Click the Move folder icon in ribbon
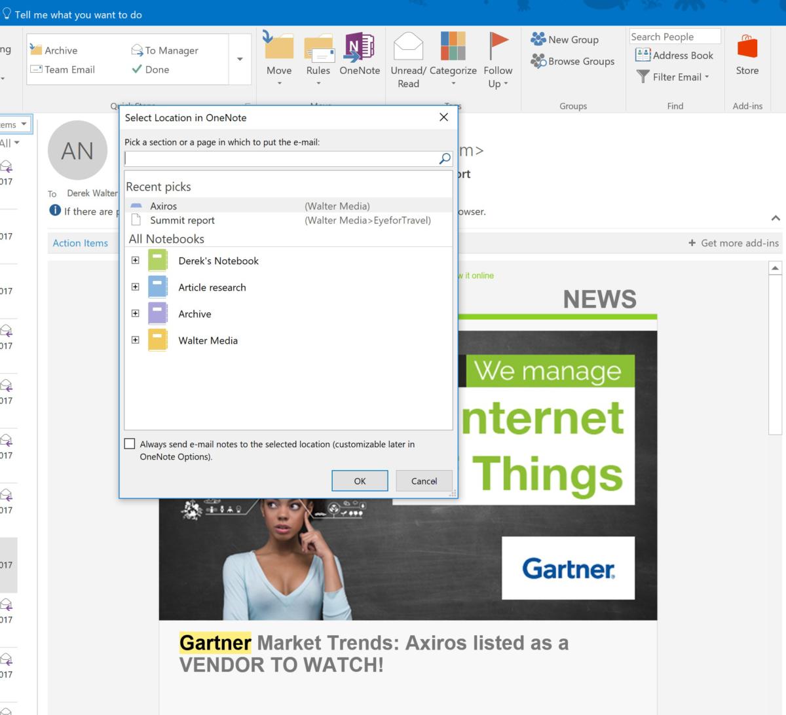The image size is (786, 715). (x=278, y=46)
